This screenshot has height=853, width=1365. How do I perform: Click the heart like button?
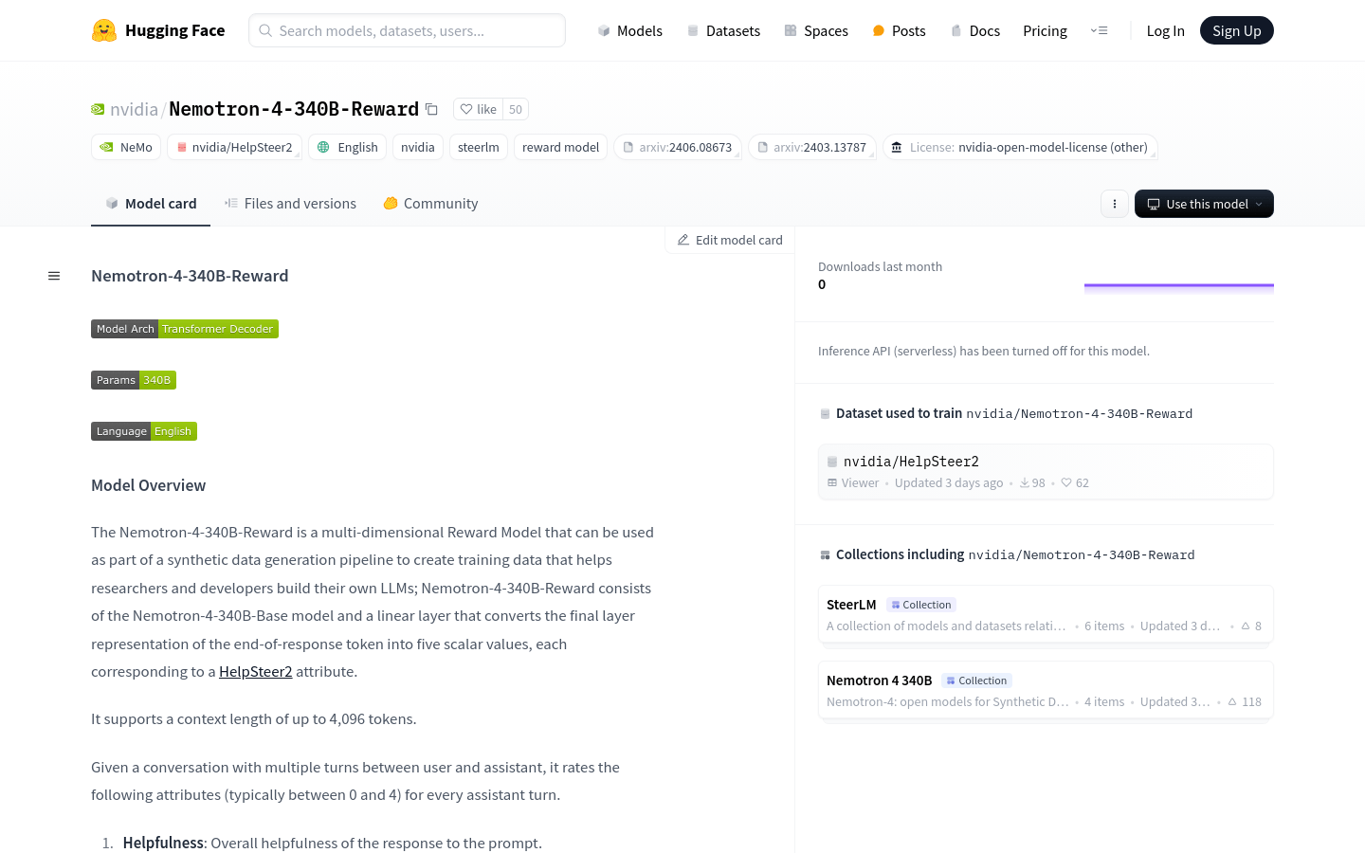click(478, 109)
